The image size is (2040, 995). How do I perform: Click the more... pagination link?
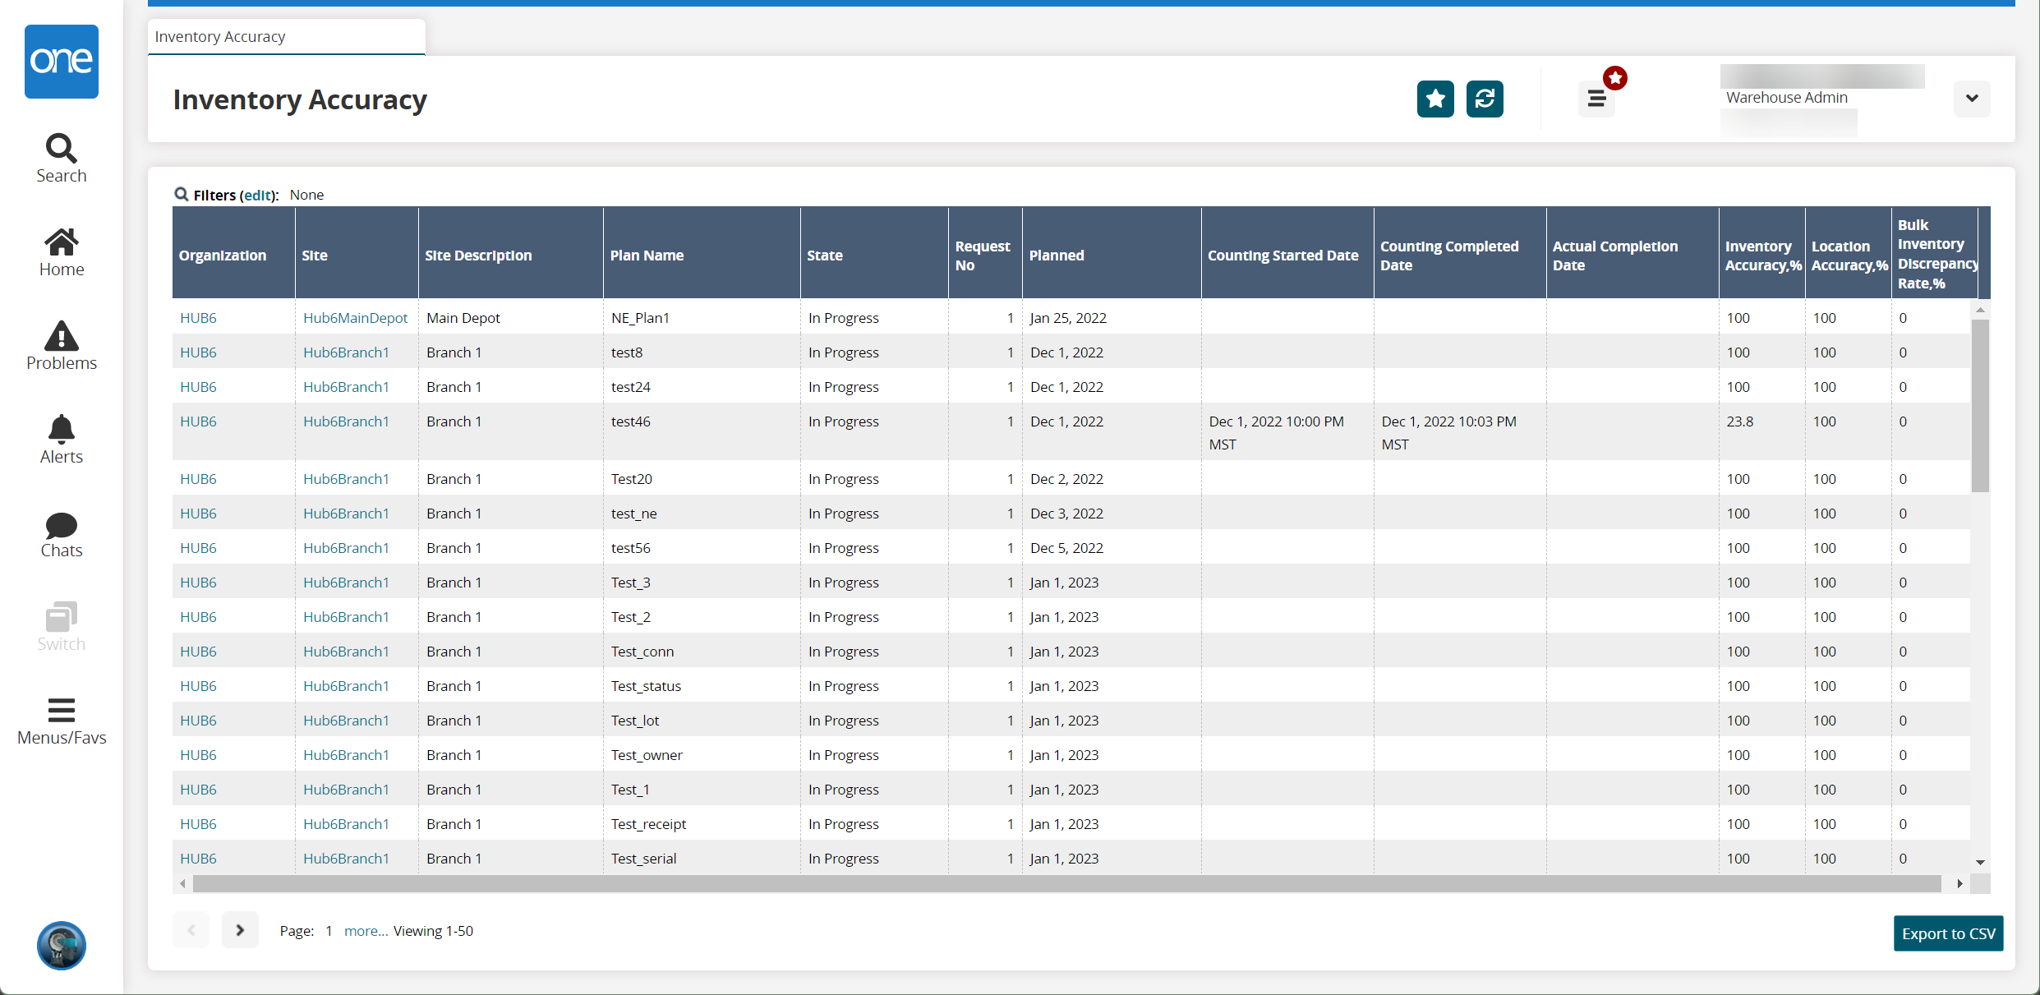click(366, 930)
